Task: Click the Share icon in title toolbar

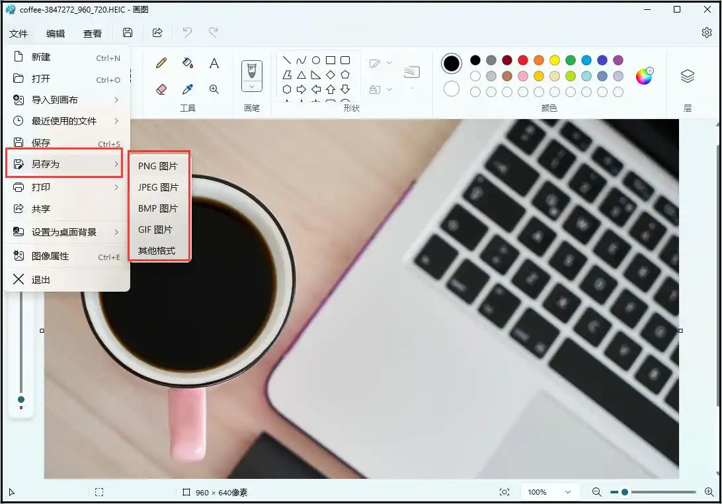Action: coord(157,32)
